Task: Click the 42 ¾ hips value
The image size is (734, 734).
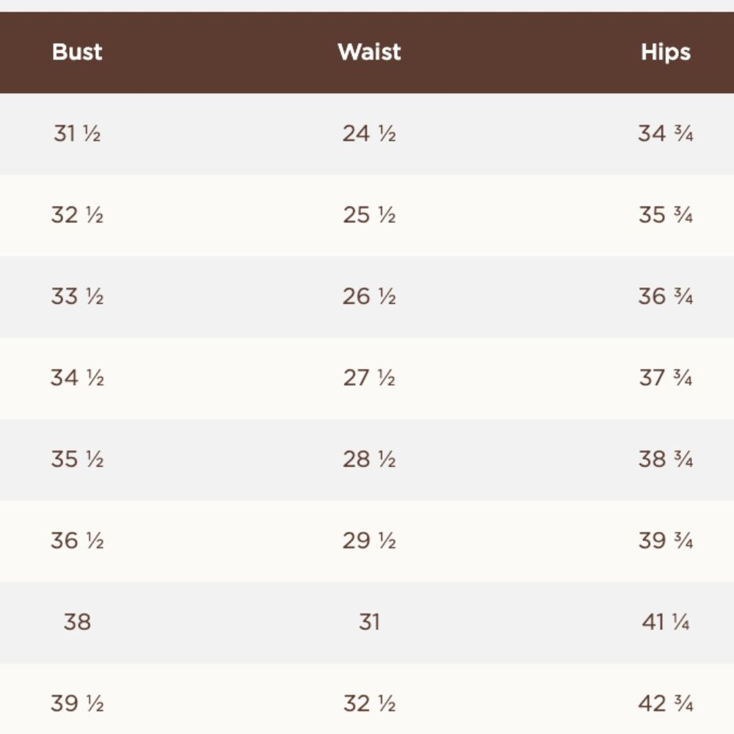Action: coord(666,704)
